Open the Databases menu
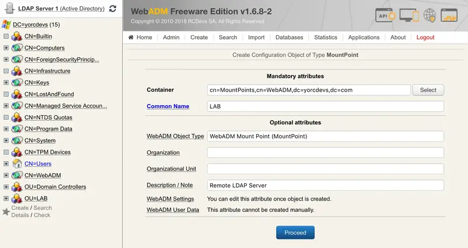Screen dimensions: 468x248 point(289,37)
